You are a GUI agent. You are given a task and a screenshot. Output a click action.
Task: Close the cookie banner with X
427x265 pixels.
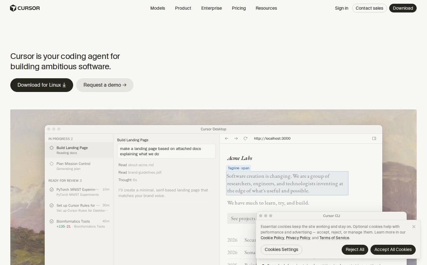[x=414, y=227]
